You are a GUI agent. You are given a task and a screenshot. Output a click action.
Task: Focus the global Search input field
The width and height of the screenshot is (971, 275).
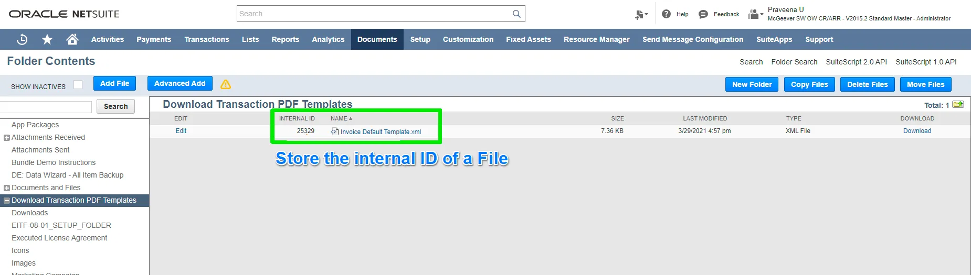[374, 14]
